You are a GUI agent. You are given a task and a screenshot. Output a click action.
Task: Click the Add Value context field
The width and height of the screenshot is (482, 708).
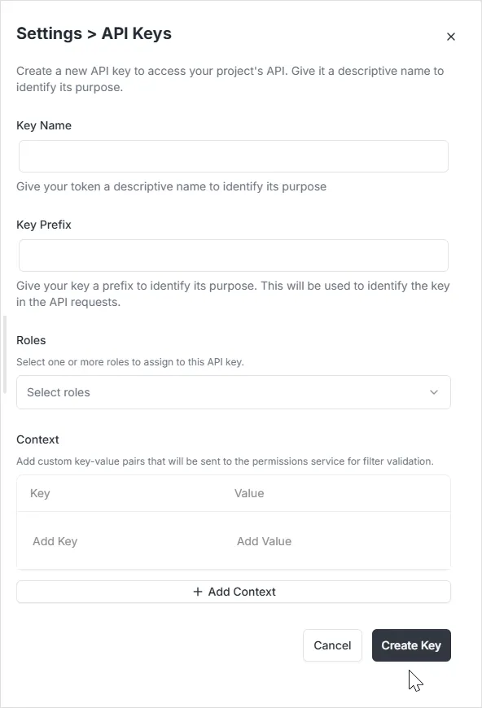326,541
